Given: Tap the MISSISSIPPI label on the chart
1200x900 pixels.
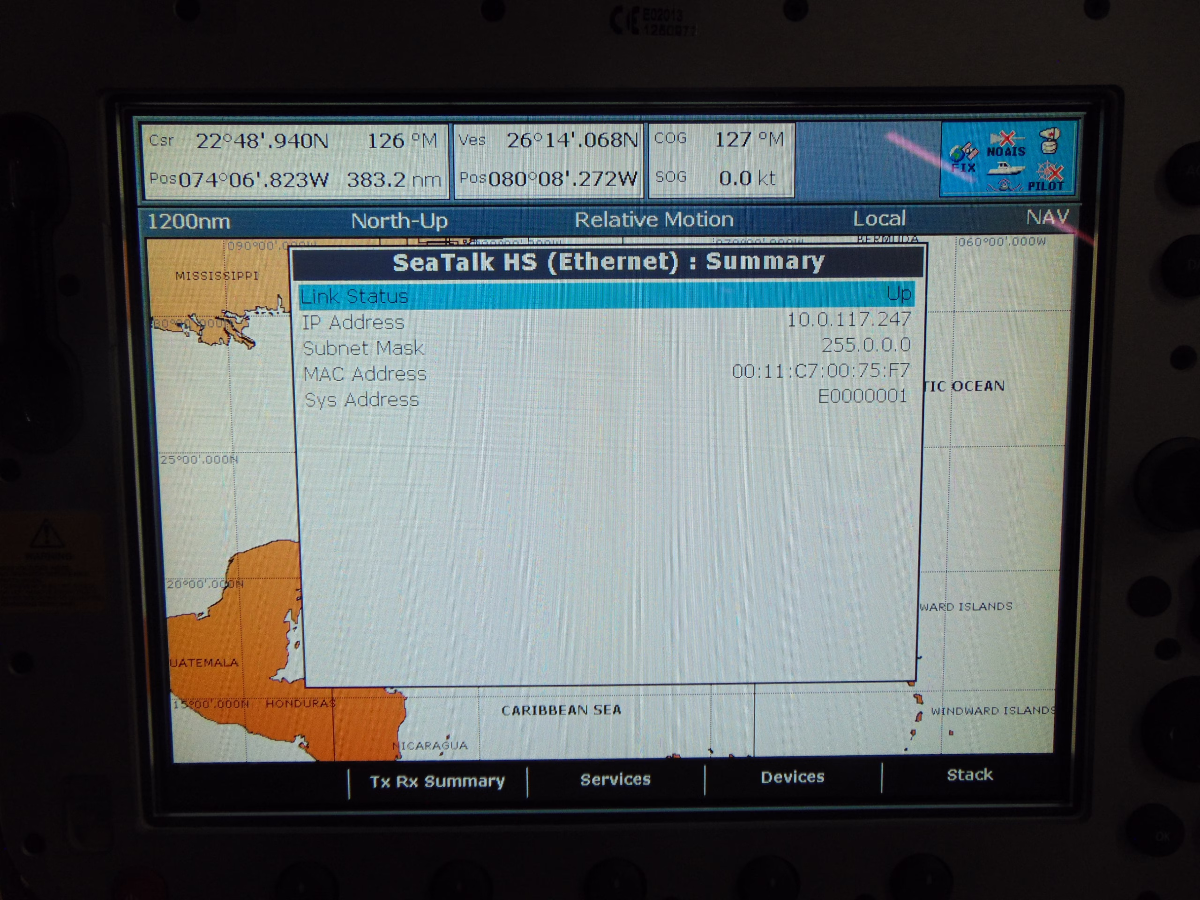Looking at the screenshot, I should point(217,276).
